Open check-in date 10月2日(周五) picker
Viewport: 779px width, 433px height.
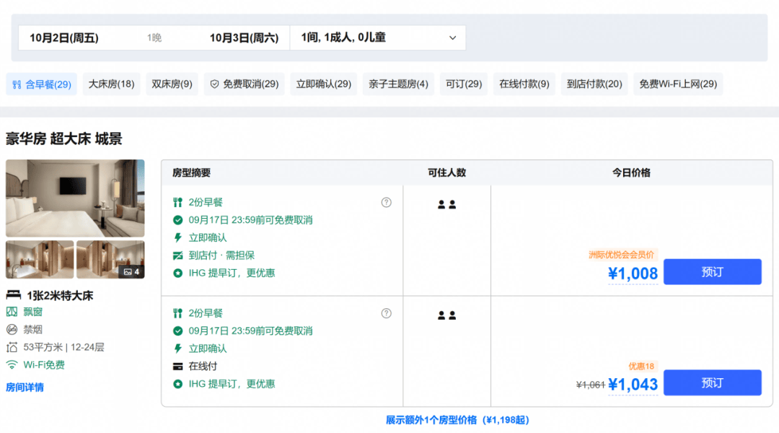click(64, 38)
